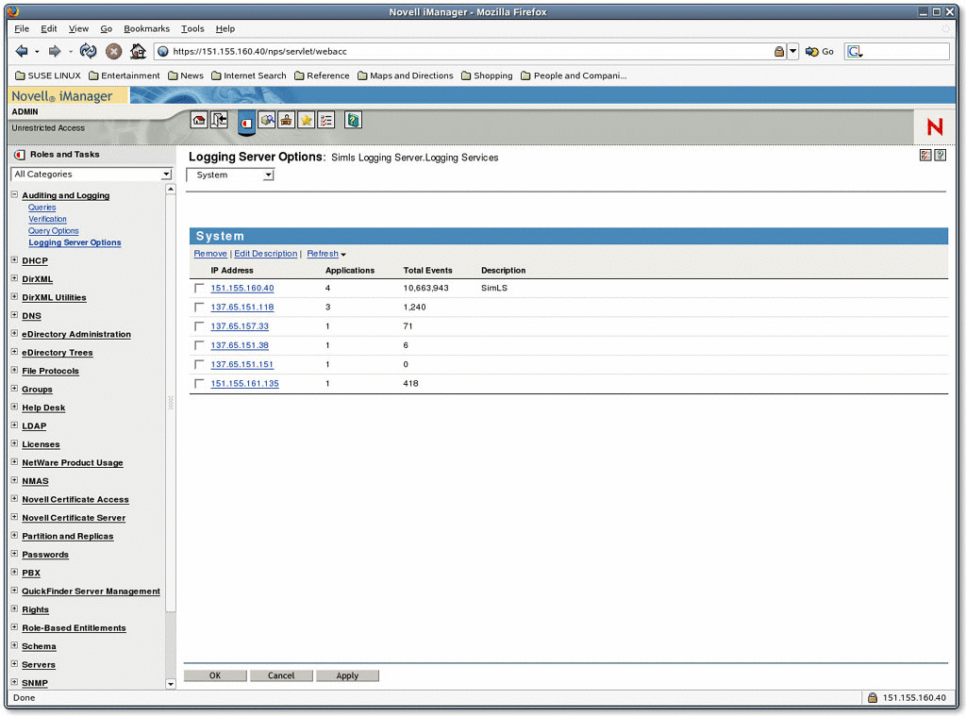Click the page help question icon top right
Screen dimensions: 966x716
(941, 156)
